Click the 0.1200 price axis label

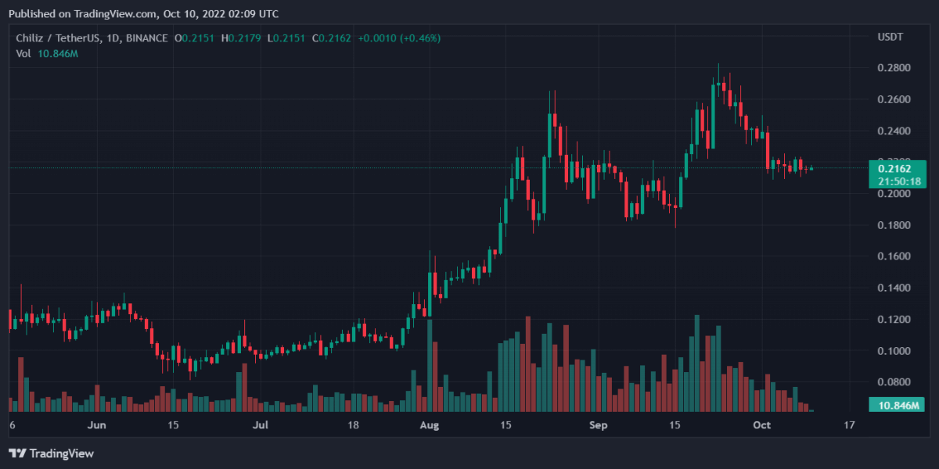[893, 320]
